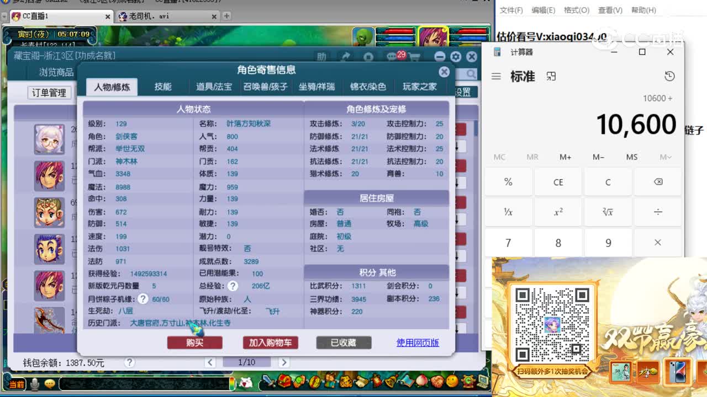Click the Calculator keep-on-top icon
This screenshot has height=397, width=707.
click(551, 77)
